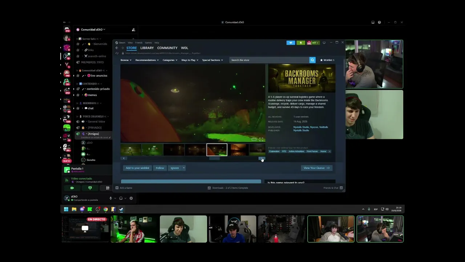465x262 pixels.
Task: Follow the Backrooms Manager game
Action: [160, 168]
